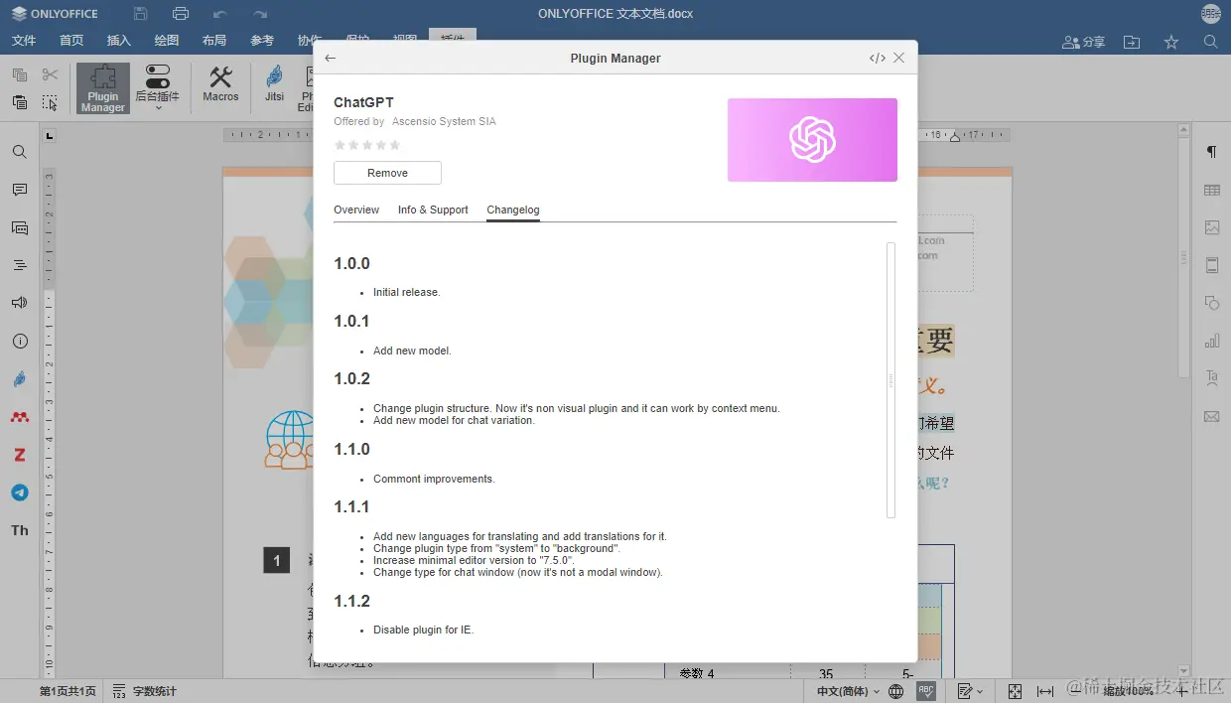1231x703 pixels.
Task: Open Text Art settings in right sidebar
Action: coord(1212,378)
